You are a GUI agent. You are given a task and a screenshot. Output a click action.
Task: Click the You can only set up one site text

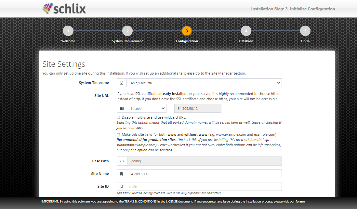(x=144, y=73)
